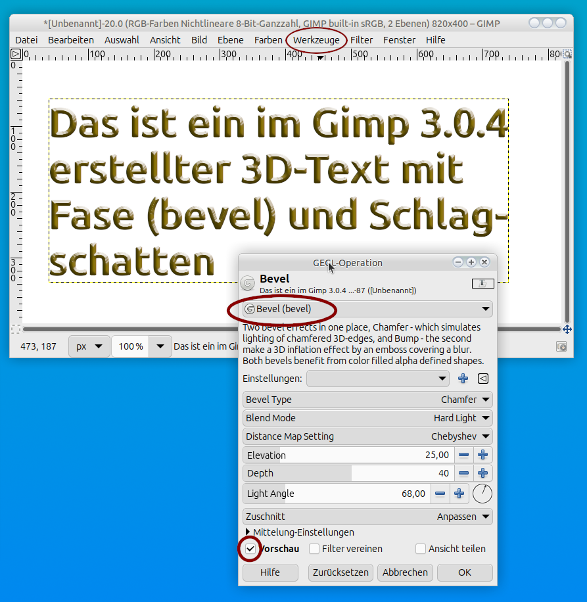The width and height of the screenshot is (587, 602).
Task: Click the Zurücksetzen button
Action: pyautogui.click(x=340, y=572)
